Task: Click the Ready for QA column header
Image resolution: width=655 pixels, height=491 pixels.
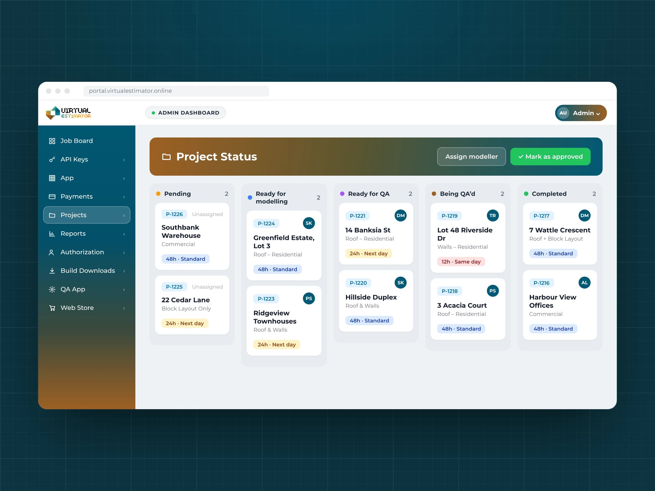Action: 376,194
